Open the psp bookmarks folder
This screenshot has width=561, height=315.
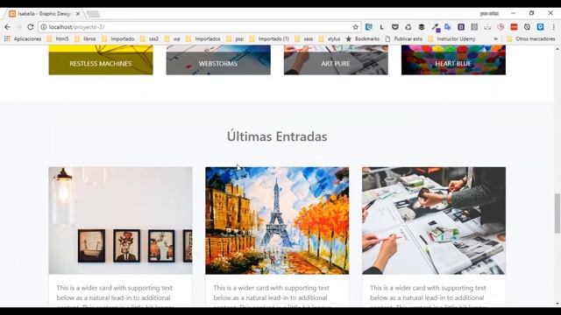236,38
